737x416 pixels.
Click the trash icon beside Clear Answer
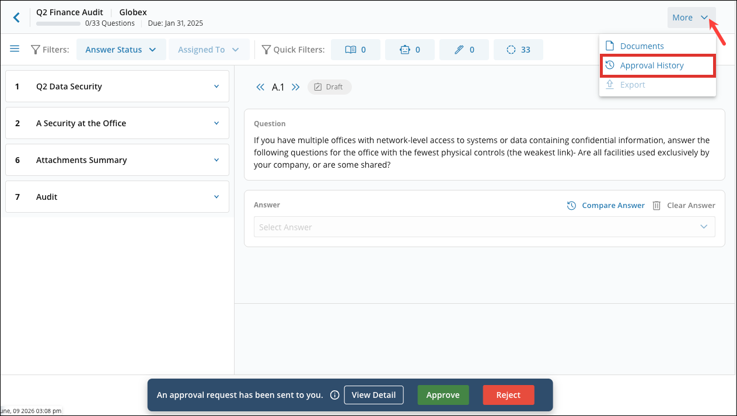pyautogui.click(x=656, y=206)
